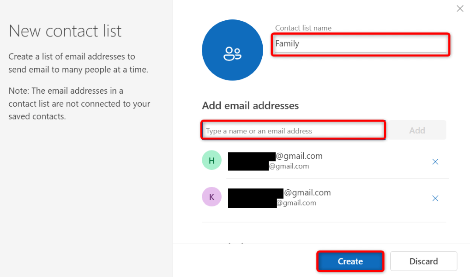
Task: Click the Create button
Action: pyautogui.click(x=350, y=261)
